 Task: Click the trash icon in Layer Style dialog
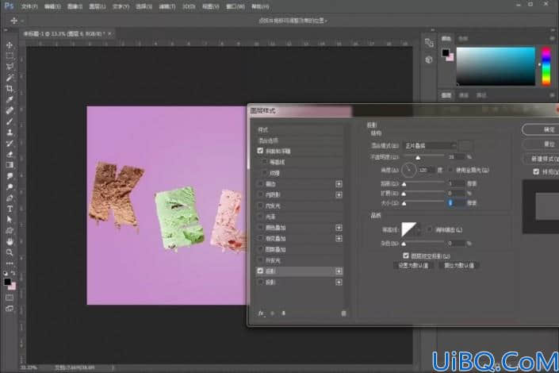tap(343, 313)
